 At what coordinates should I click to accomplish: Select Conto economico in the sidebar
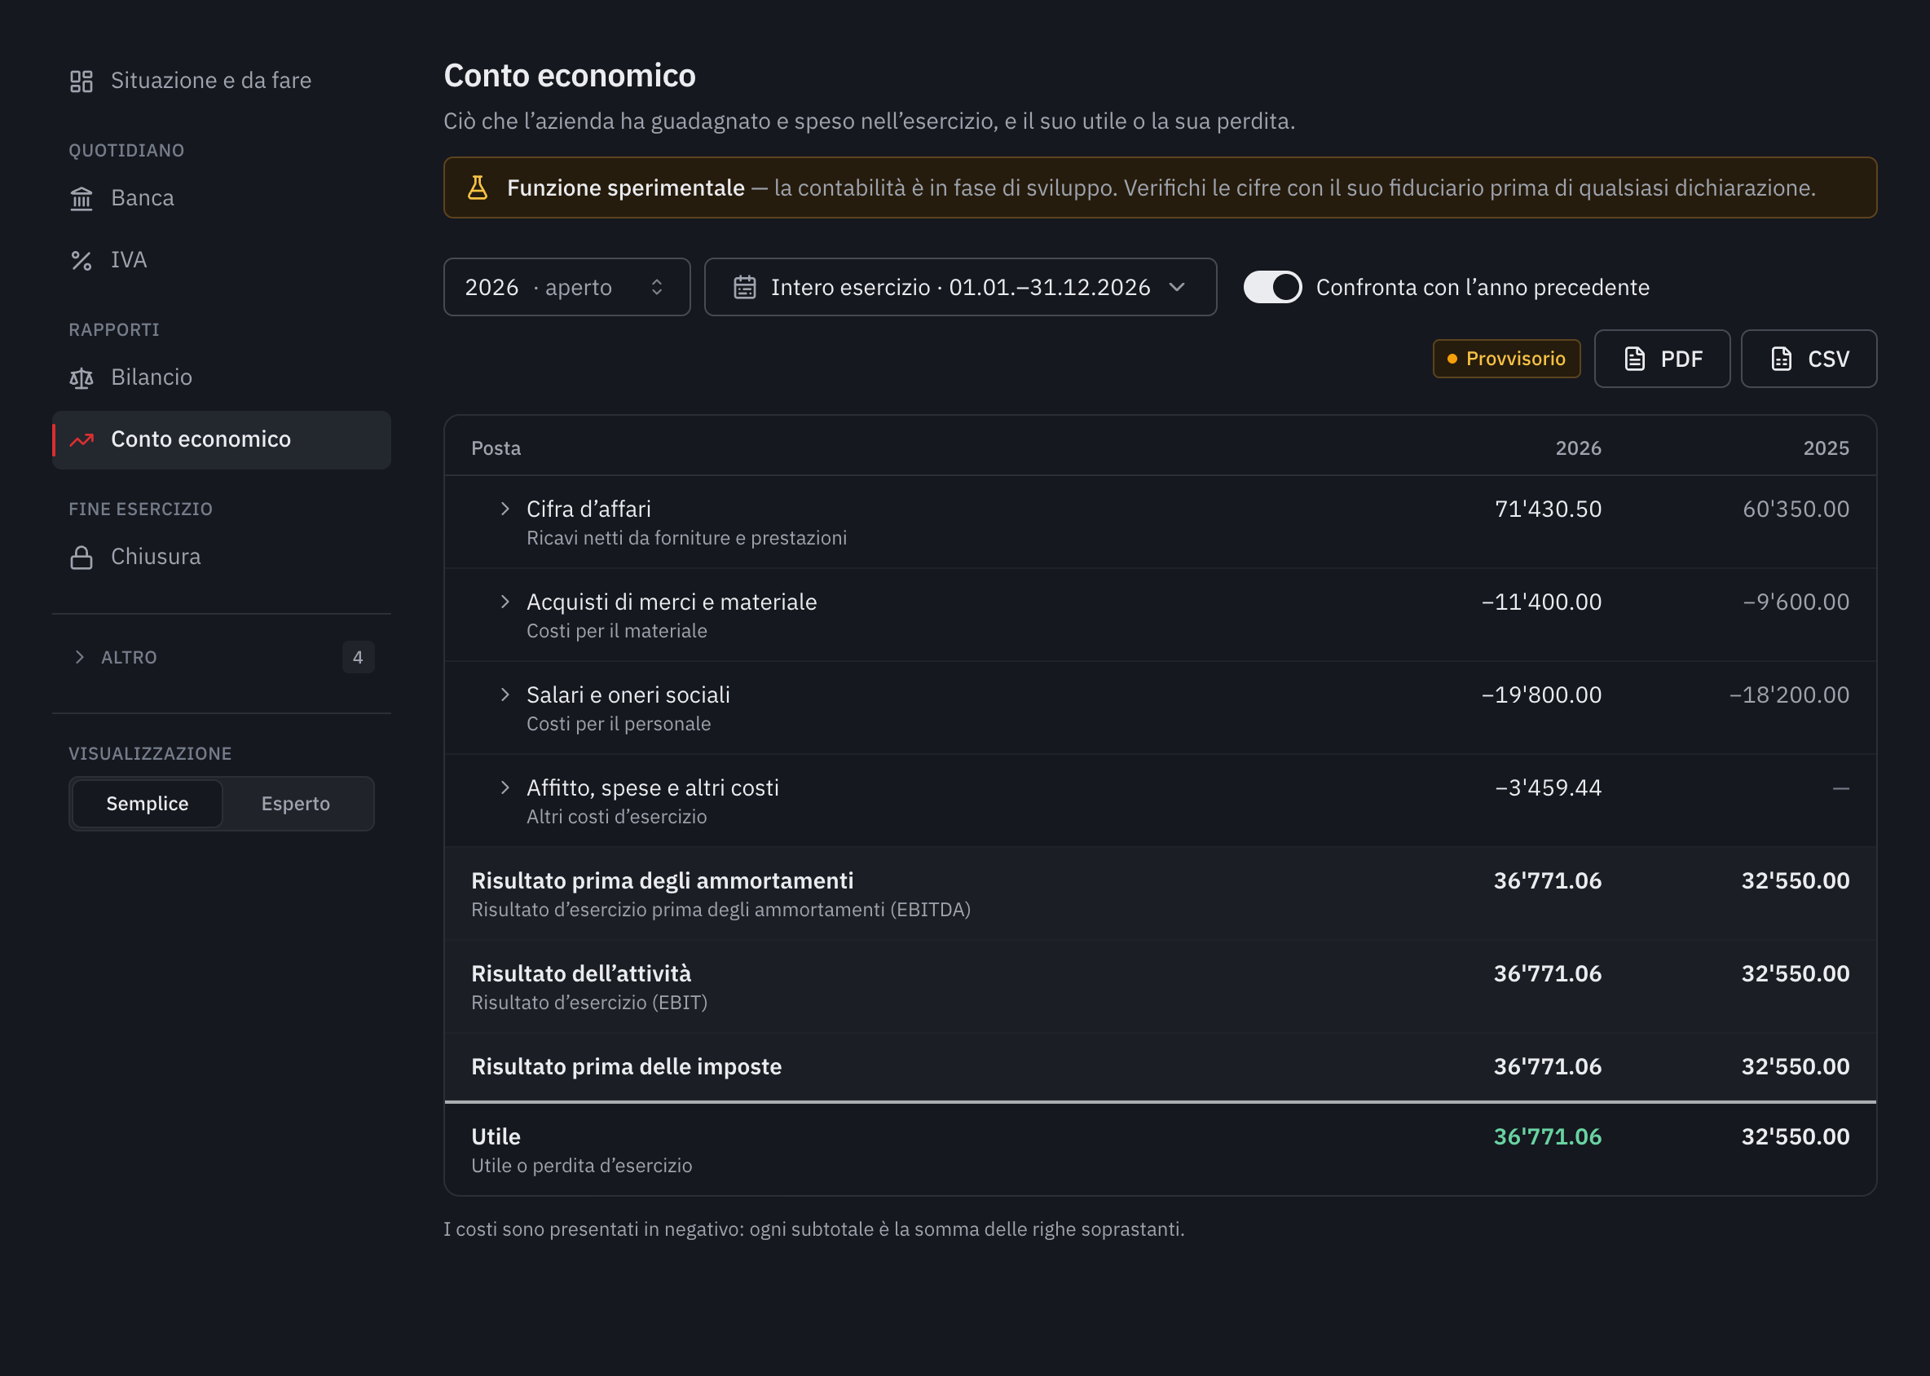pyautogui.click(x=221, y=439)
